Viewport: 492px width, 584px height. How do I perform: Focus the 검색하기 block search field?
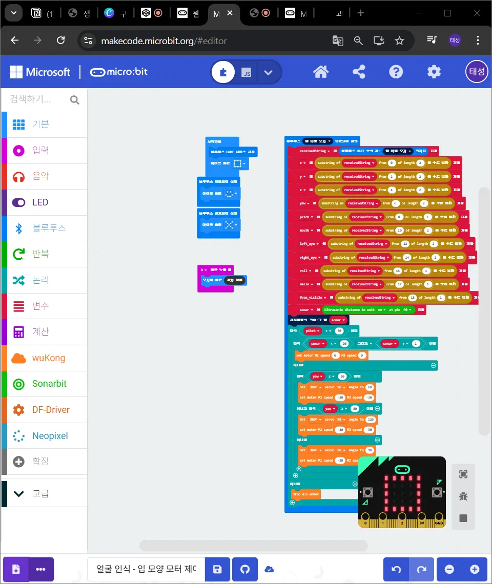(37, 99)
